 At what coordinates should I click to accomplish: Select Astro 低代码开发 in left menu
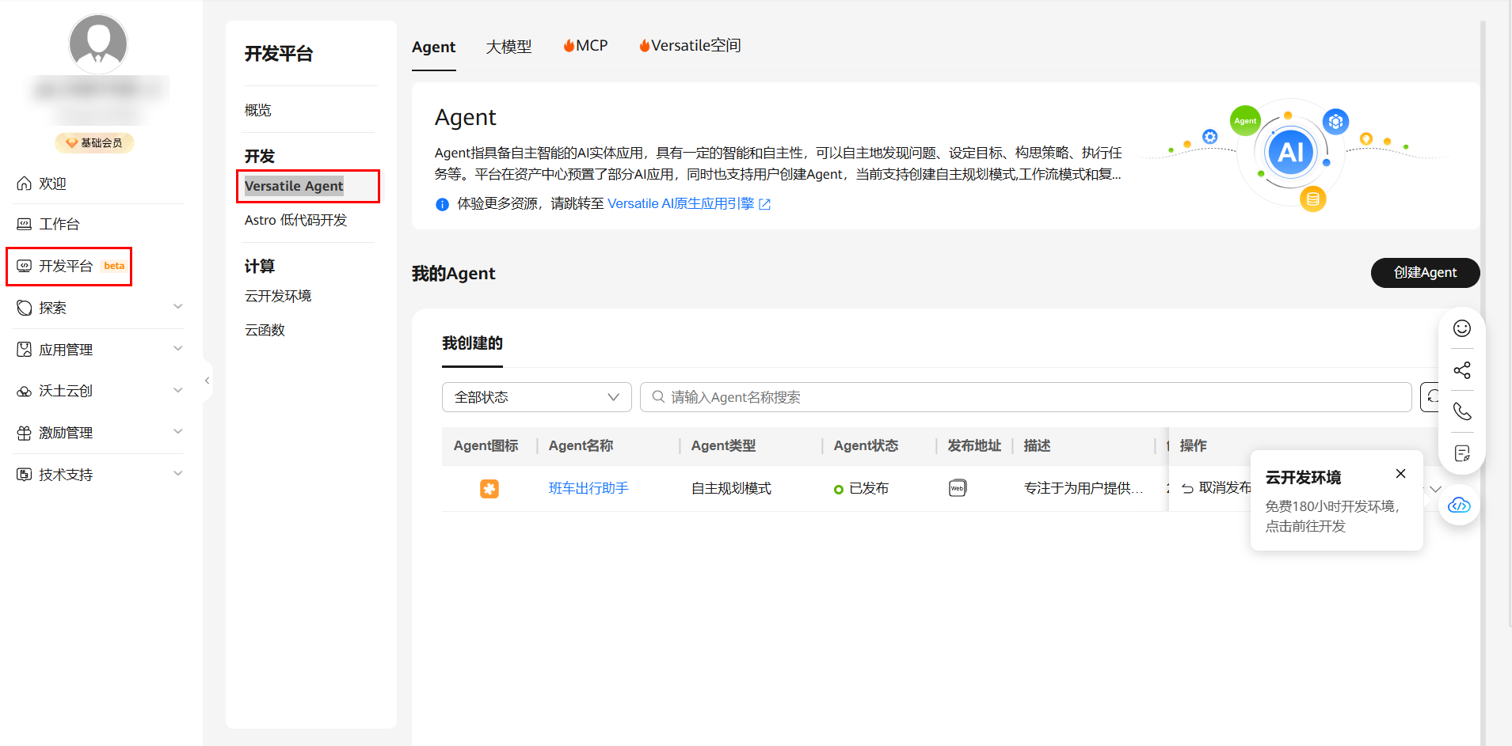pyautogui.click(x=296, y=220)
